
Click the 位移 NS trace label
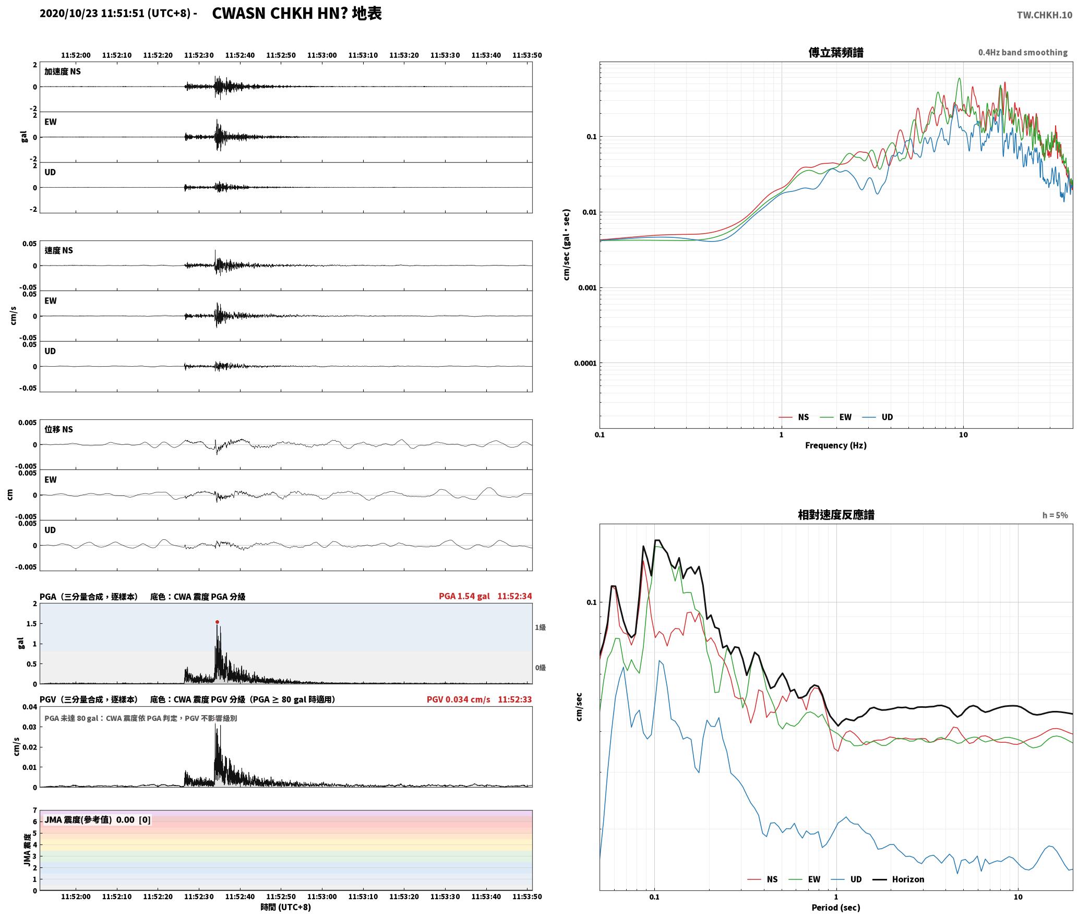coord(59,429)
